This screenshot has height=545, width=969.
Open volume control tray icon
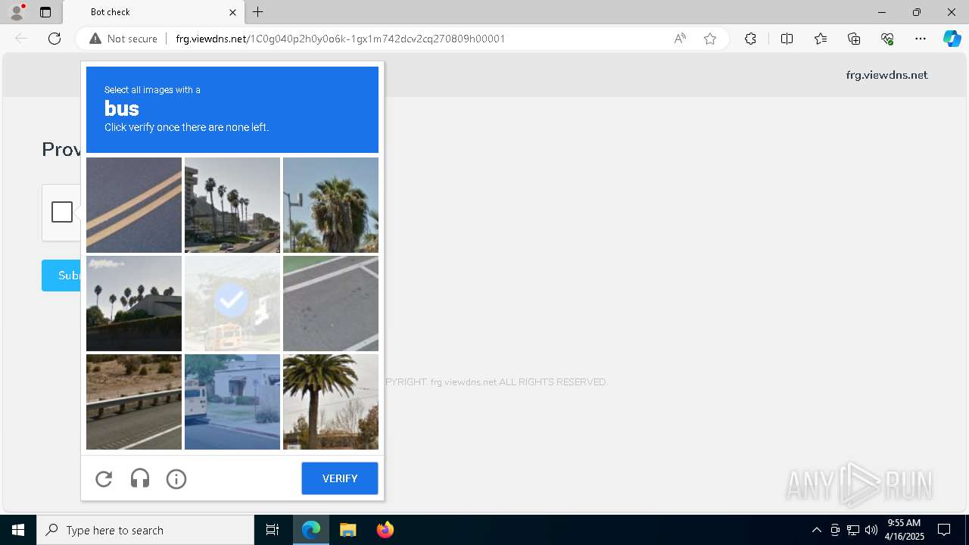click(871, 530)
